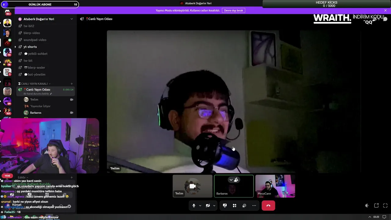Mute the microphone
This screenshot has width=391, height=220.
(194, 206)
